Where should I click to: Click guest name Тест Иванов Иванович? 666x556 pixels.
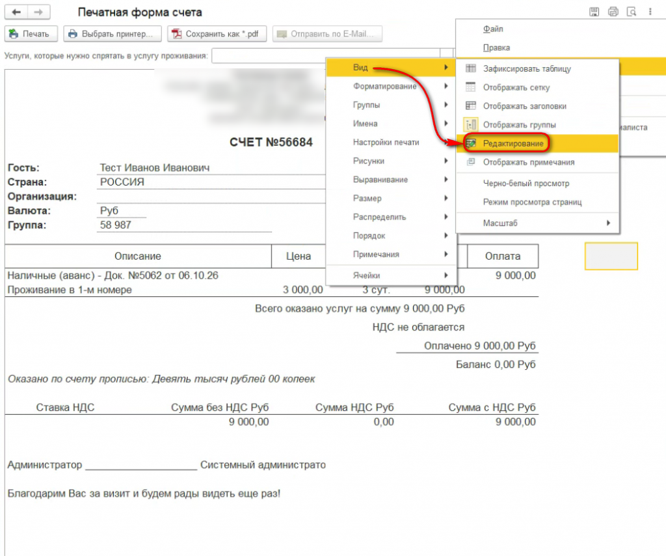pos(155,168)
